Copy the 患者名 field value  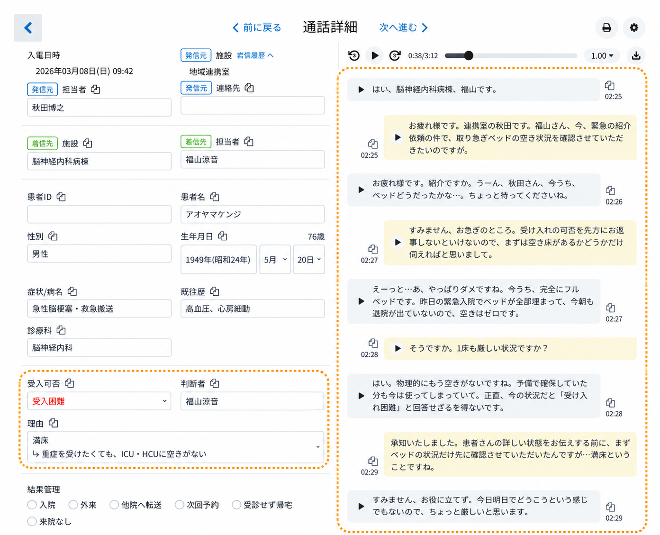215,196
